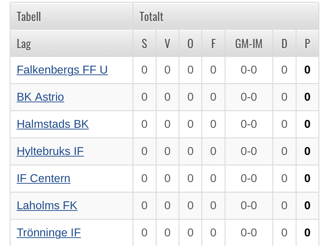Click the S column header
Screen dimensions: 329x246
click(144, 44)
